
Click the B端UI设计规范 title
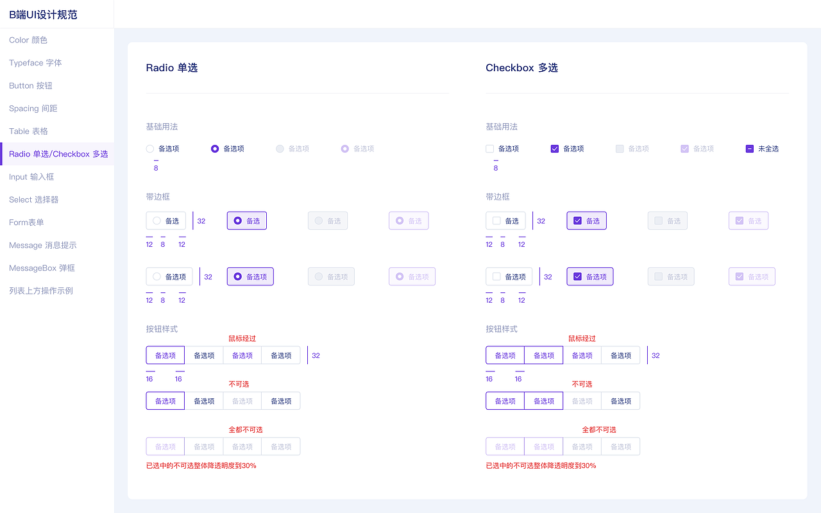coord(43,14)
